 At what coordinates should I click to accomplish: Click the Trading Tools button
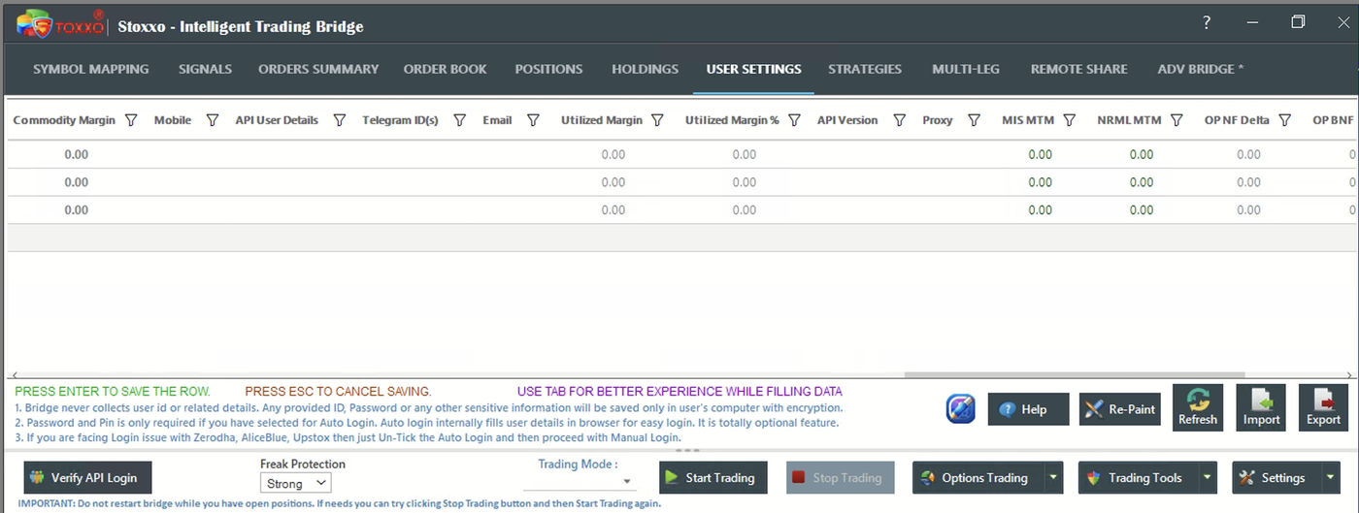point(1137,477)
